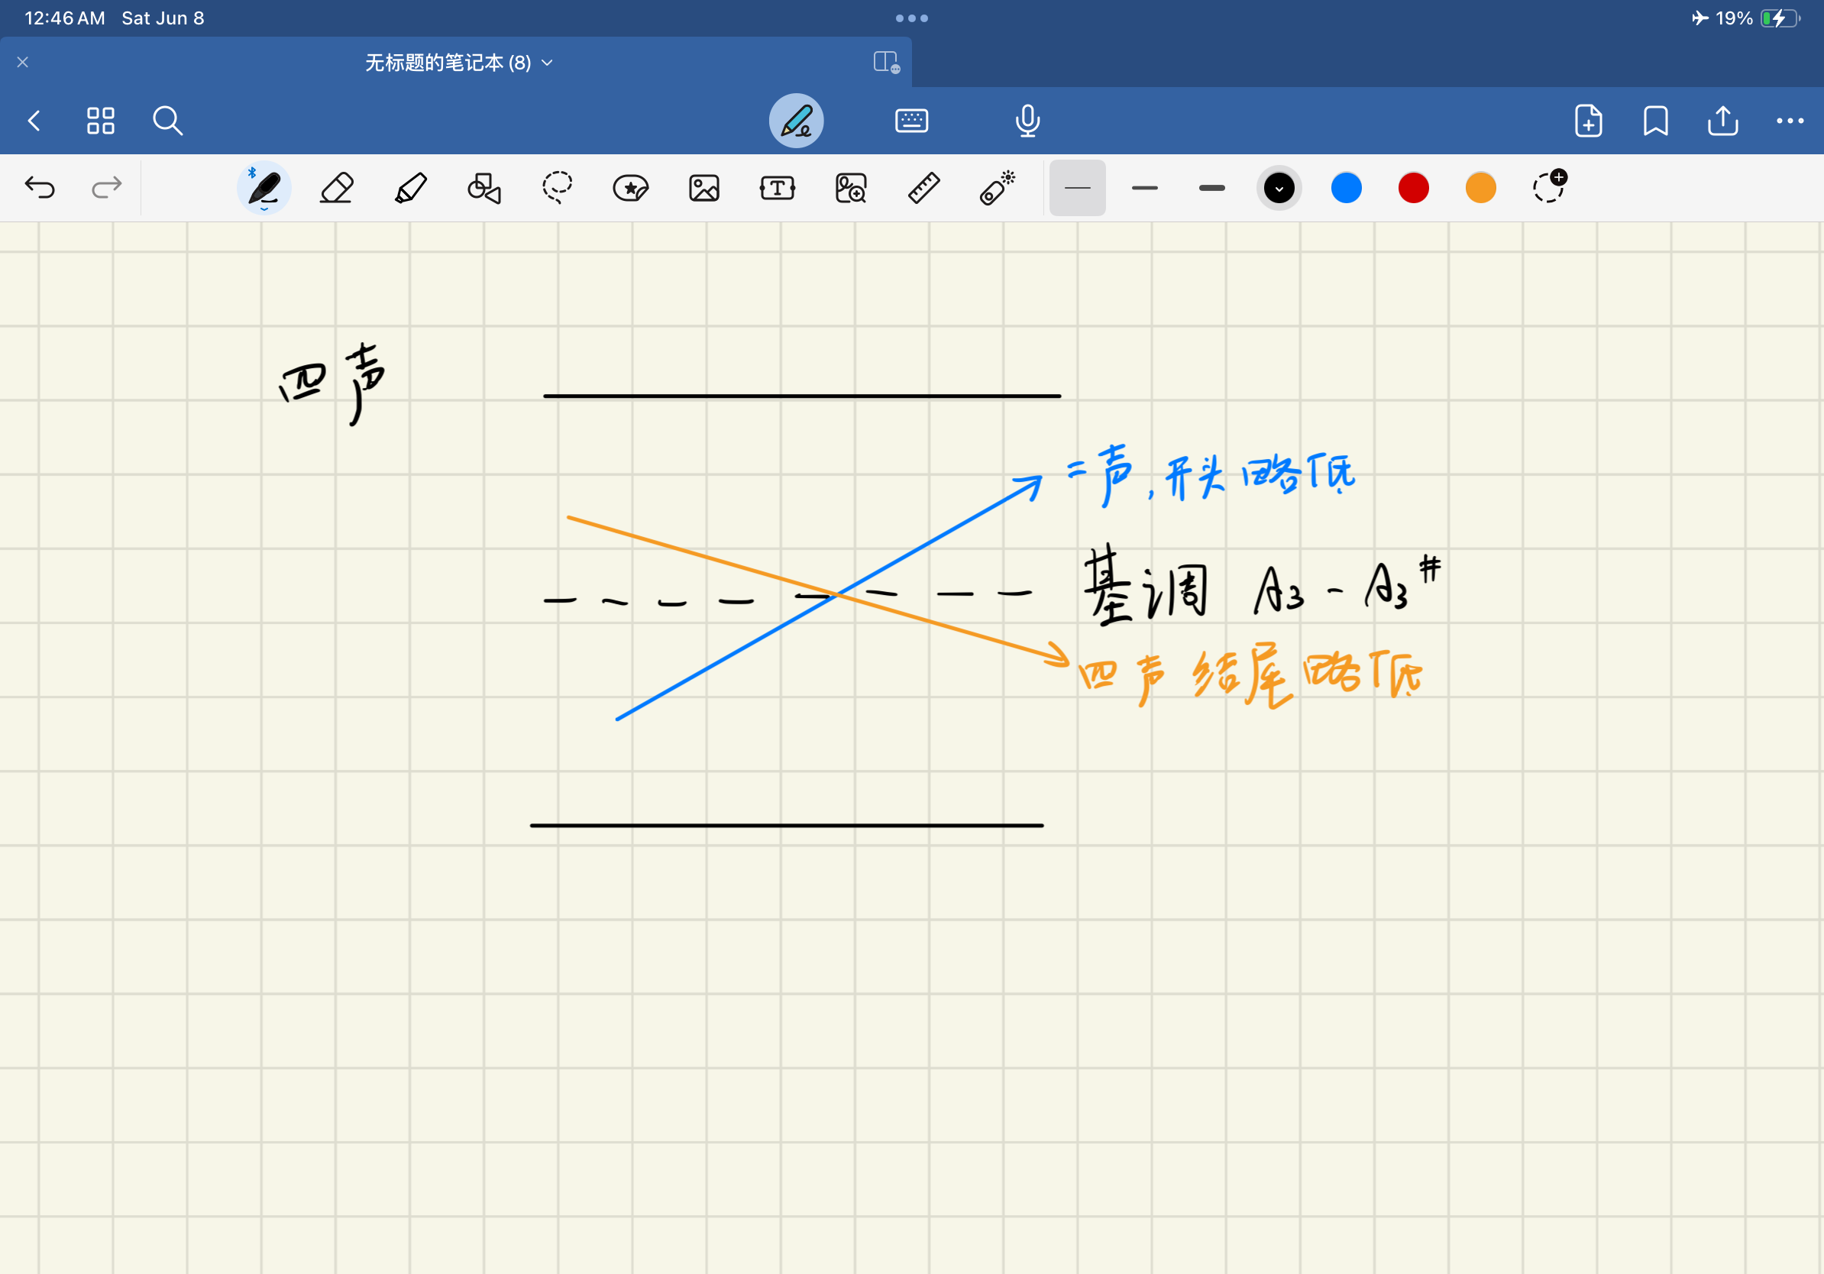Toggle bookmark for this page
The width and height of the screenshot is (1824, 1274).
(x=1654, y=121)
